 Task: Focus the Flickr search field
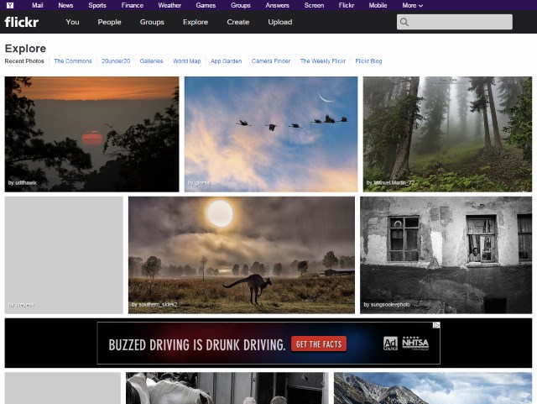coord(455,22)
